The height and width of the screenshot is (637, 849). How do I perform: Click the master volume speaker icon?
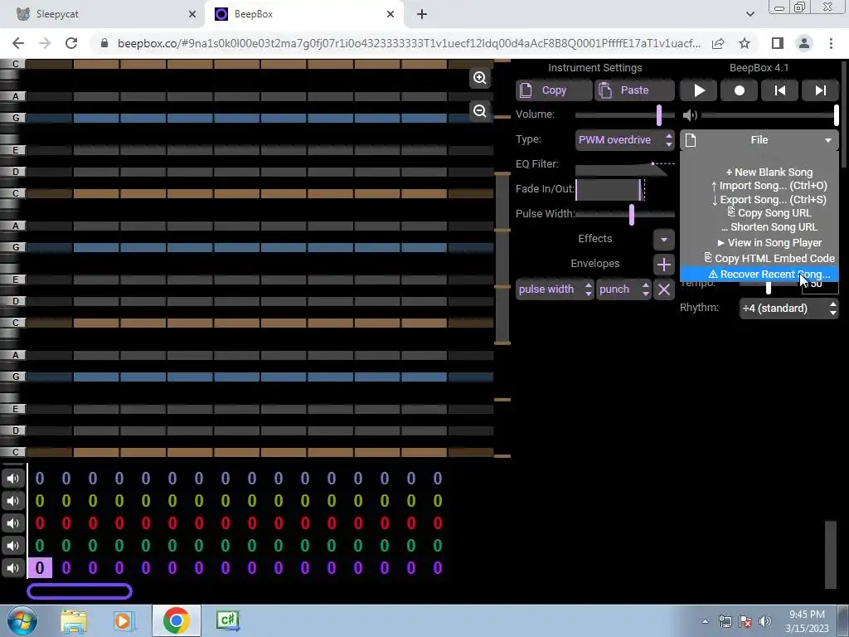[689, 115]
